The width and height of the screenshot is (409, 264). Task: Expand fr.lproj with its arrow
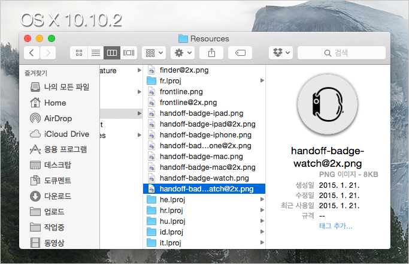pyautogui.click(x=262, y=80)
